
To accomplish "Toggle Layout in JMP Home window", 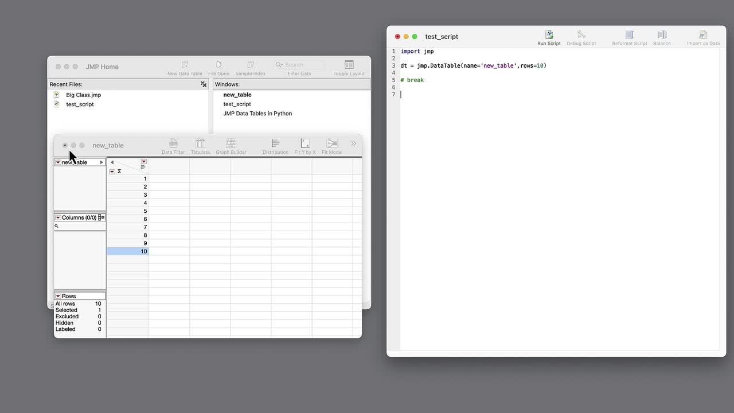I will (349, 65).
